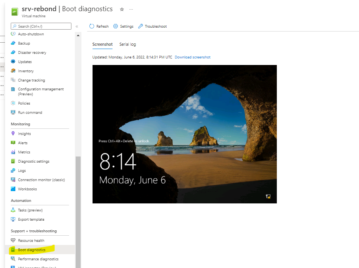Viewport: 359px width, 268px height.
Task: Click the Download screenshot link
Action: pos(192,57)
